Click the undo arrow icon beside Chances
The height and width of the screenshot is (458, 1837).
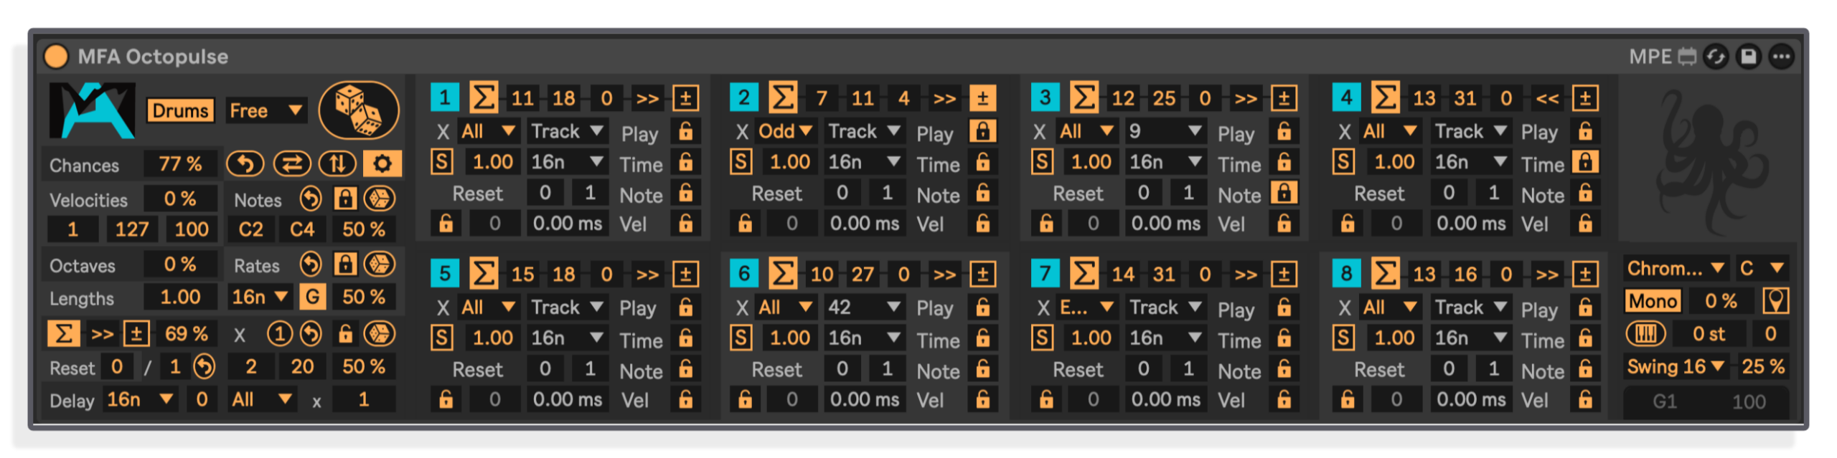pyautogui.click(x=245, y=164)
